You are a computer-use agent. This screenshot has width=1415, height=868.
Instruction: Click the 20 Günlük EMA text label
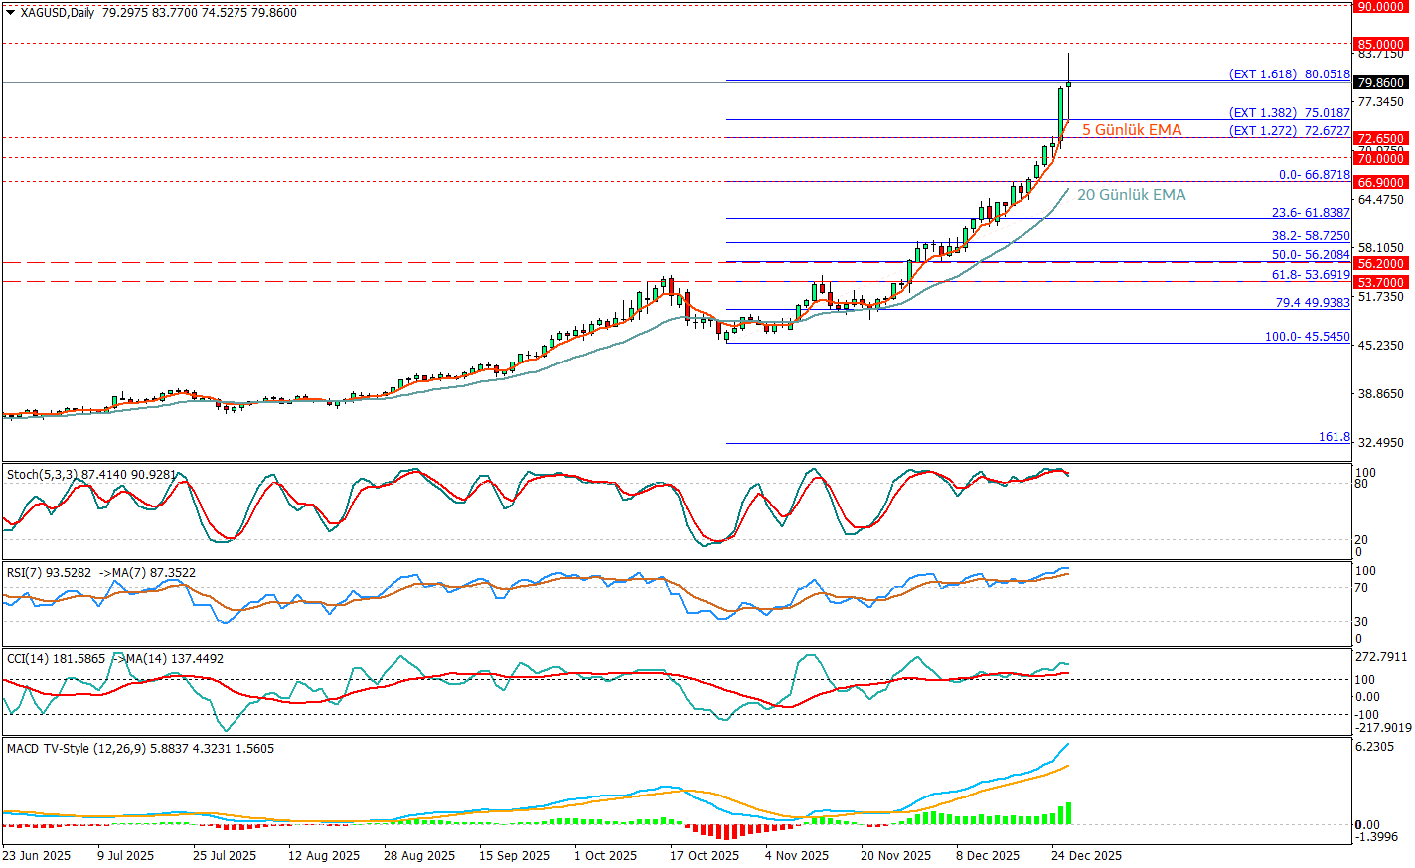pos(1131,195)
